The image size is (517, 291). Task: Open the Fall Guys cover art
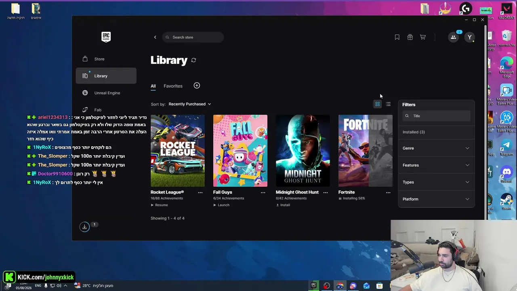click(240, 151)
